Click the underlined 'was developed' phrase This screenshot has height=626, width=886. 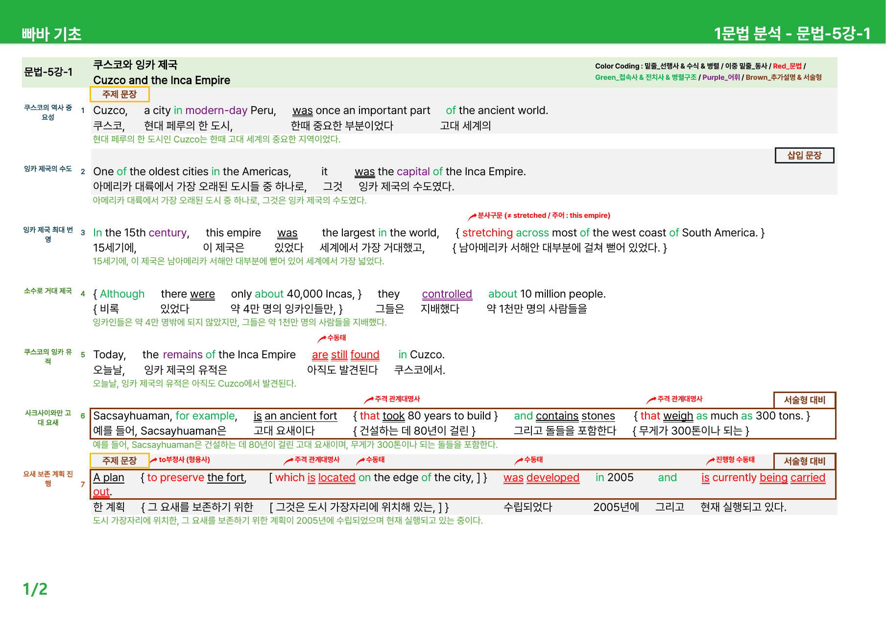tap(541, 477)
